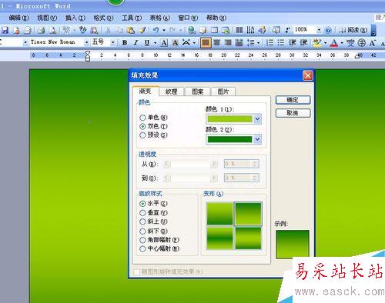Click the Center alignment icon

(217, 42)
